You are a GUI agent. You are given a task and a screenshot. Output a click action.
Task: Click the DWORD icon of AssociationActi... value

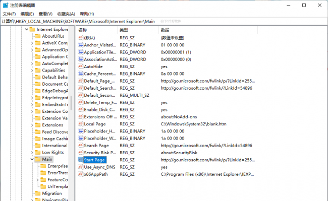click(x=81, y=59)
